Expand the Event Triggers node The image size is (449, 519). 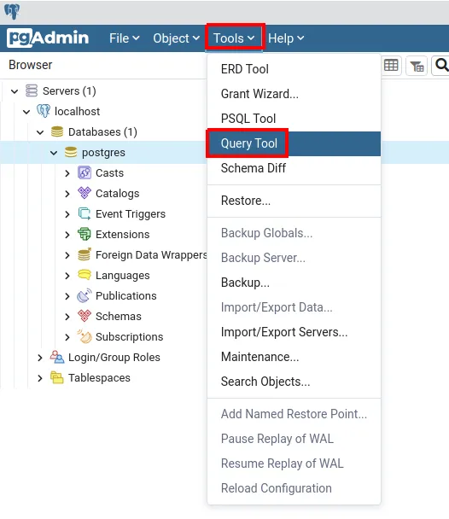coord(67,214)
